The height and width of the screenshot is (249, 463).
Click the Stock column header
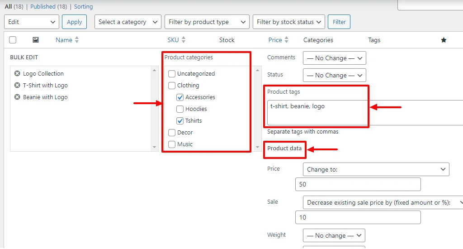[227, 40]
